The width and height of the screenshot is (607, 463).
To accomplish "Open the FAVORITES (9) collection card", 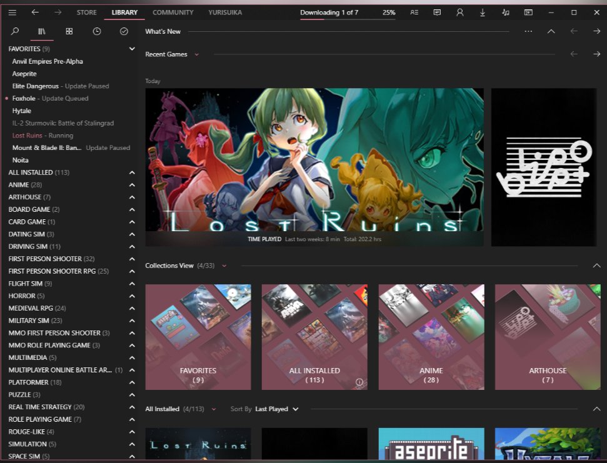I will click(x=198, y=337).
